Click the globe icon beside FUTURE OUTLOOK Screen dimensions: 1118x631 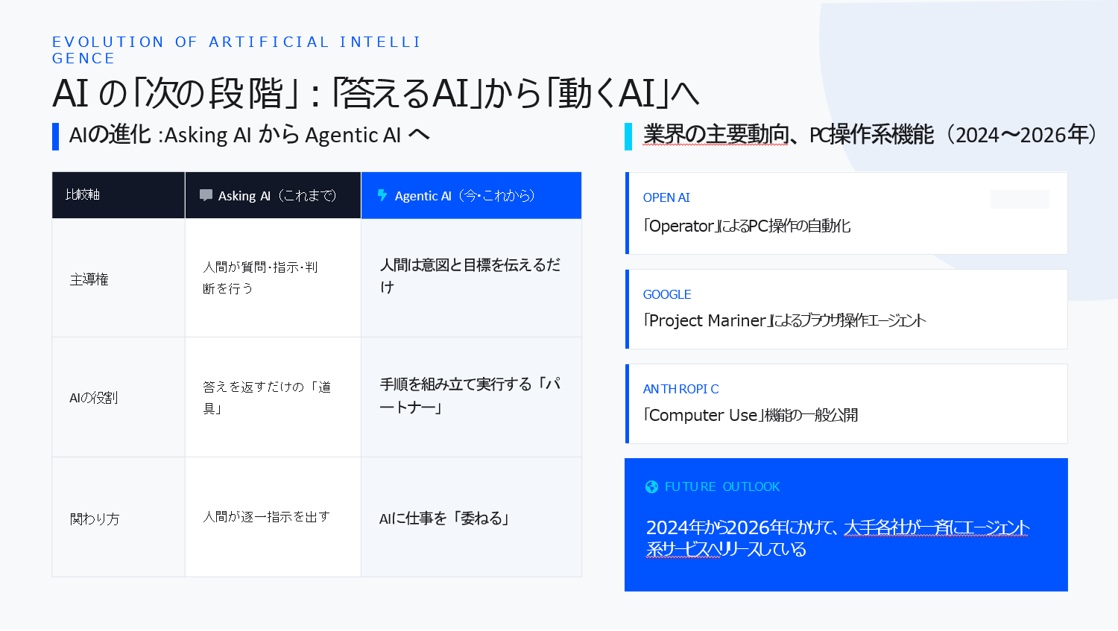coord(651,486)
